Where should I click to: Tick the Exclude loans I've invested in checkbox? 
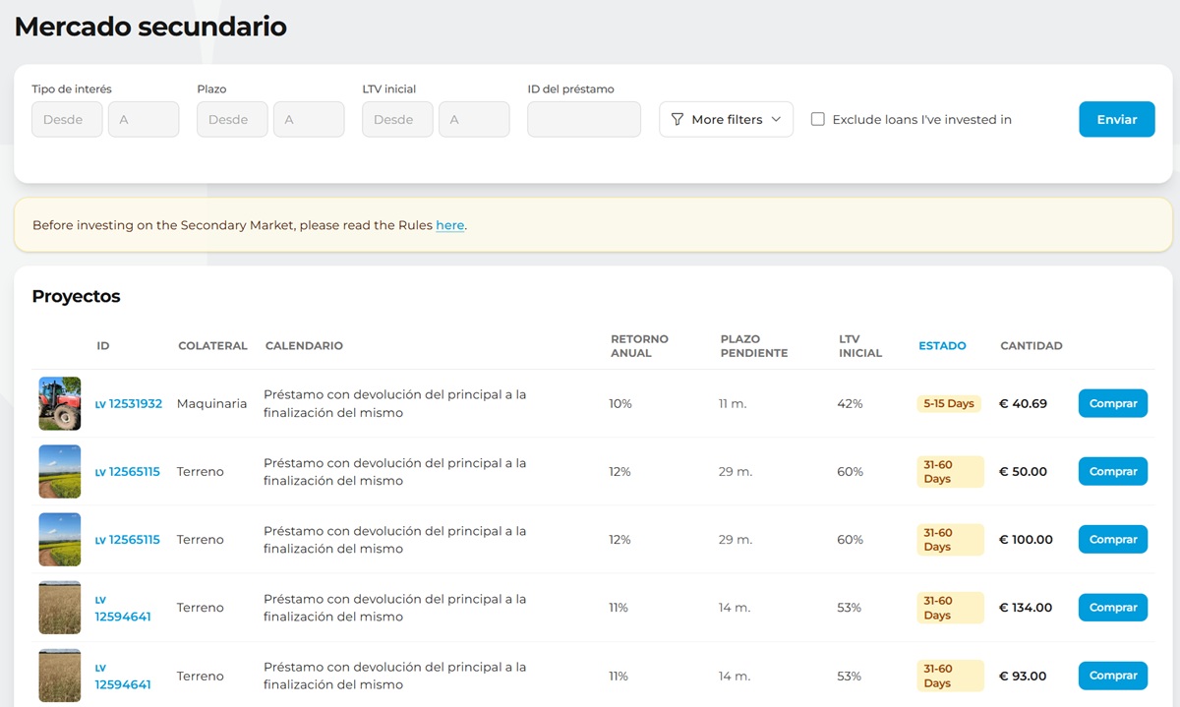[817, 119]
